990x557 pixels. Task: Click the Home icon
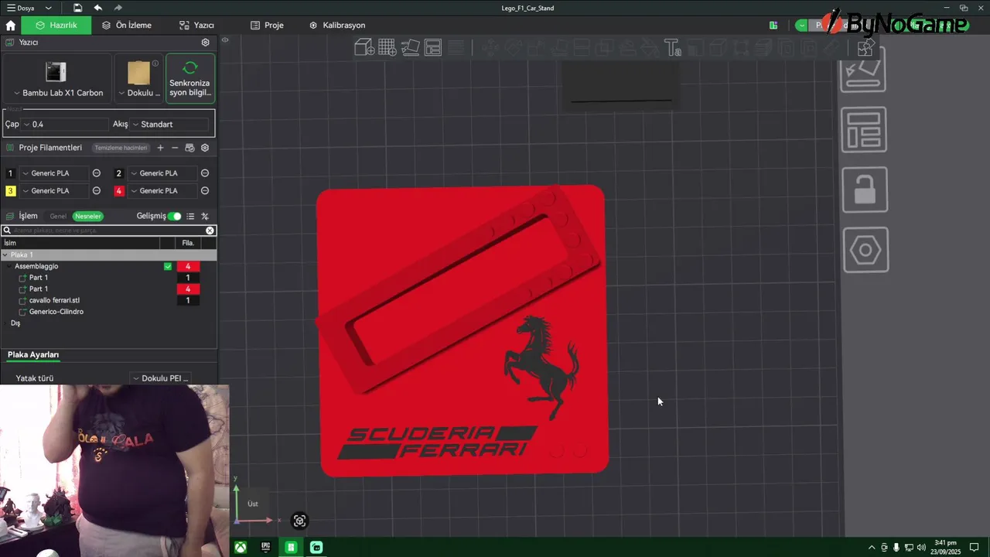pyautogui.click(x=11, y=25)
